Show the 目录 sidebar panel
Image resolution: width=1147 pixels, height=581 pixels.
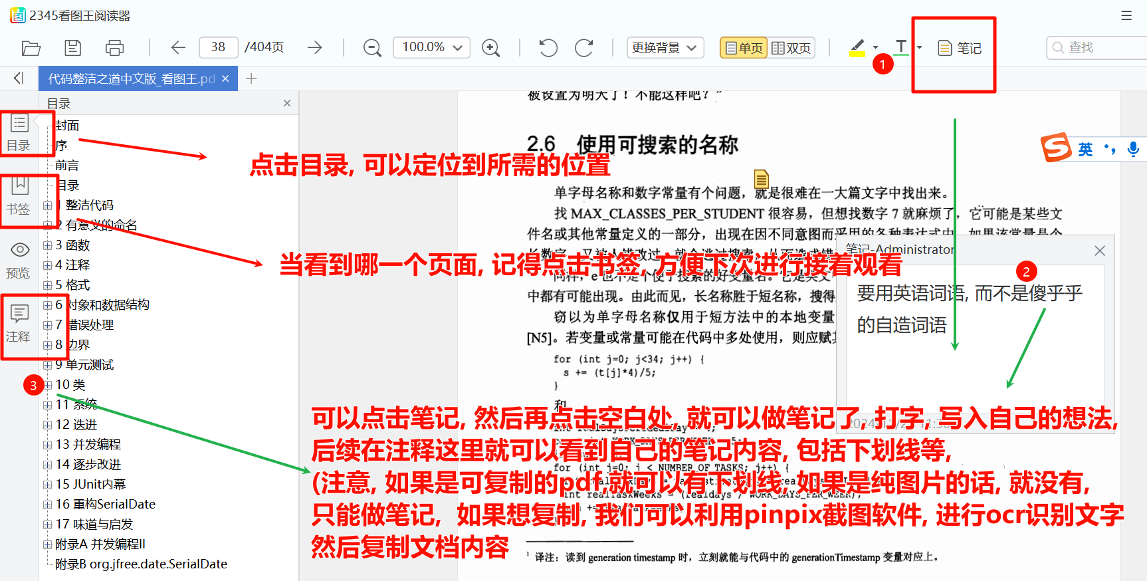pyautogui.click(x=19, y=133)
